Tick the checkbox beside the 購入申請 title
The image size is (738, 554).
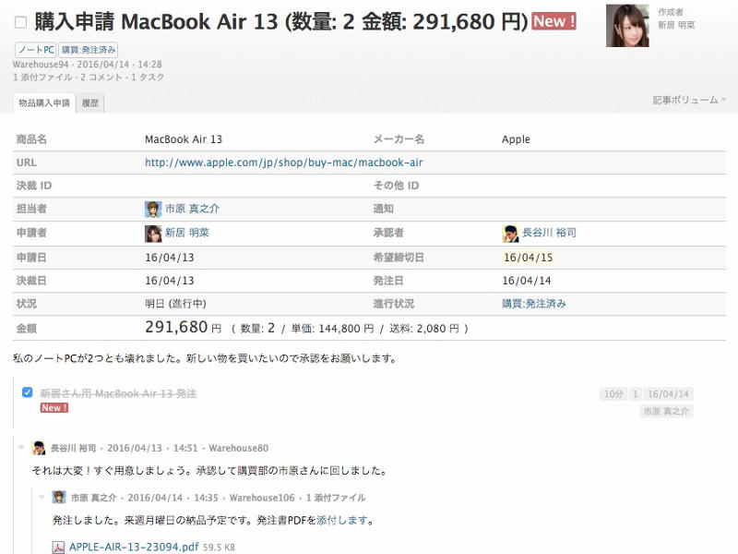point(20,22)
